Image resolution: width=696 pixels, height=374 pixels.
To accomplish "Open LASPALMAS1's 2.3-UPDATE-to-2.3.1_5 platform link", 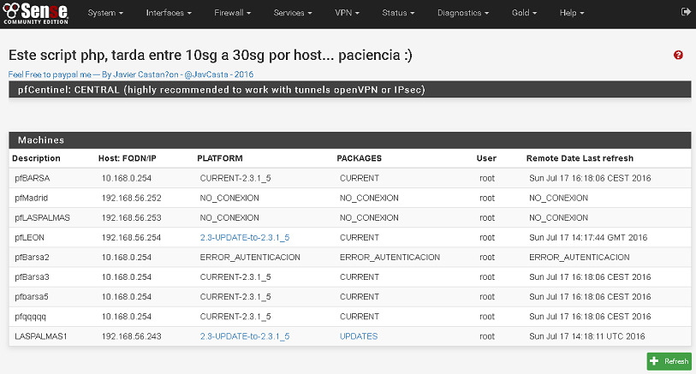I will (x=245, y=336).
